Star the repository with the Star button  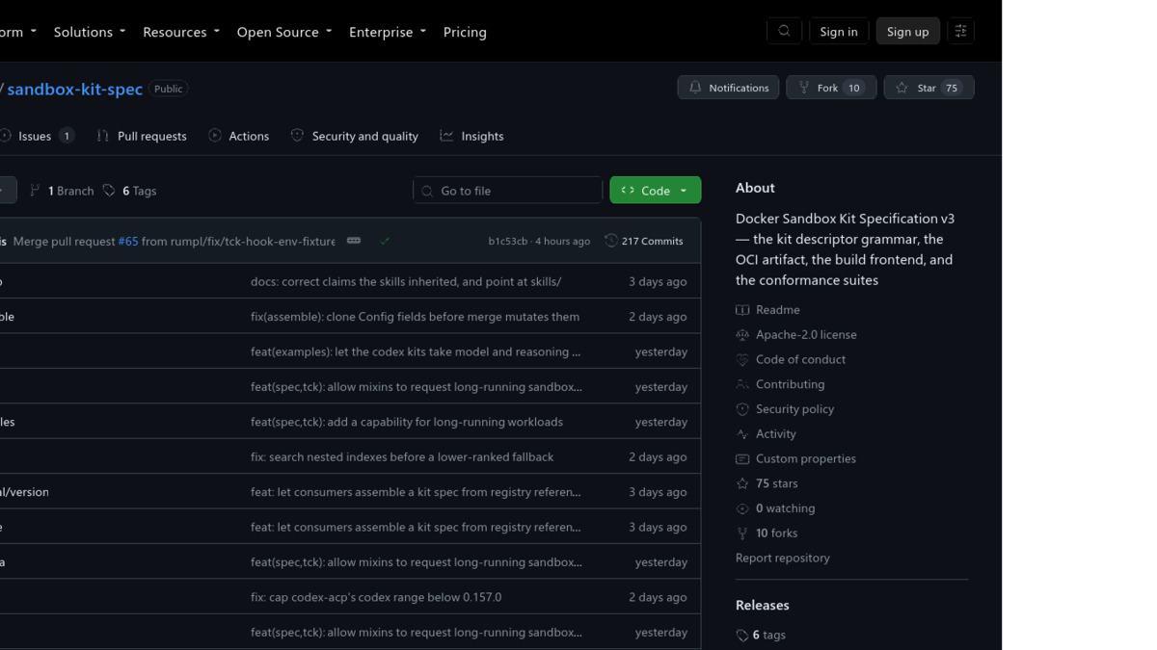[x=928, y=88]
